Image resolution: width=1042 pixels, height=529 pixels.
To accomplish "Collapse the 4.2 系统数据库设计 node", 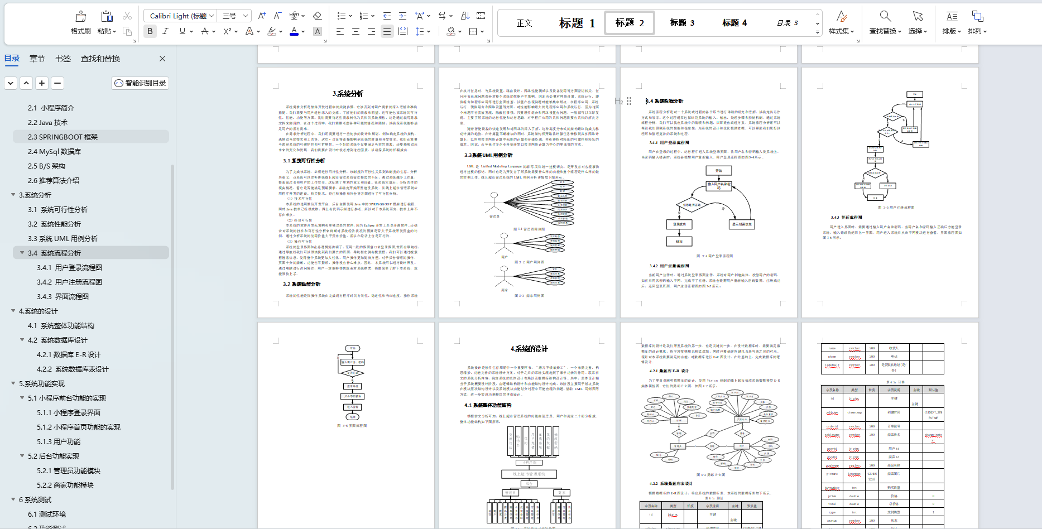I will [x=22, y=340].
